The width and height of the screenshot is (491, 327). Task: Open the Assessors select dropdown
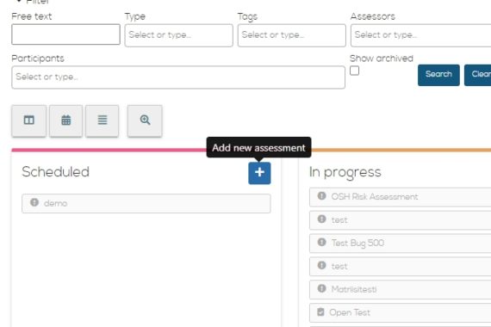pyautogui.click(x=421, y=35)
